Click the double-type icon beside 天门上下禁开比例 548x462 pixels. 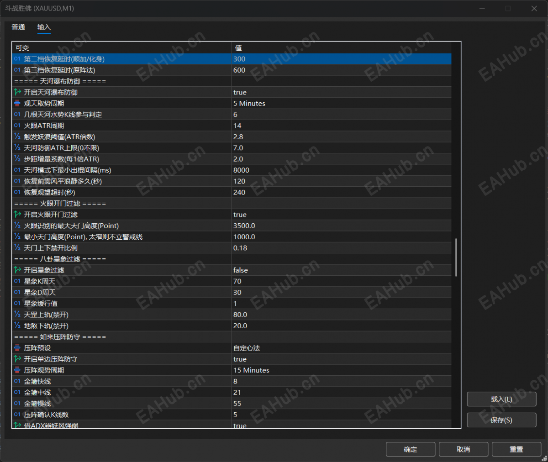[x=17, y=248]
